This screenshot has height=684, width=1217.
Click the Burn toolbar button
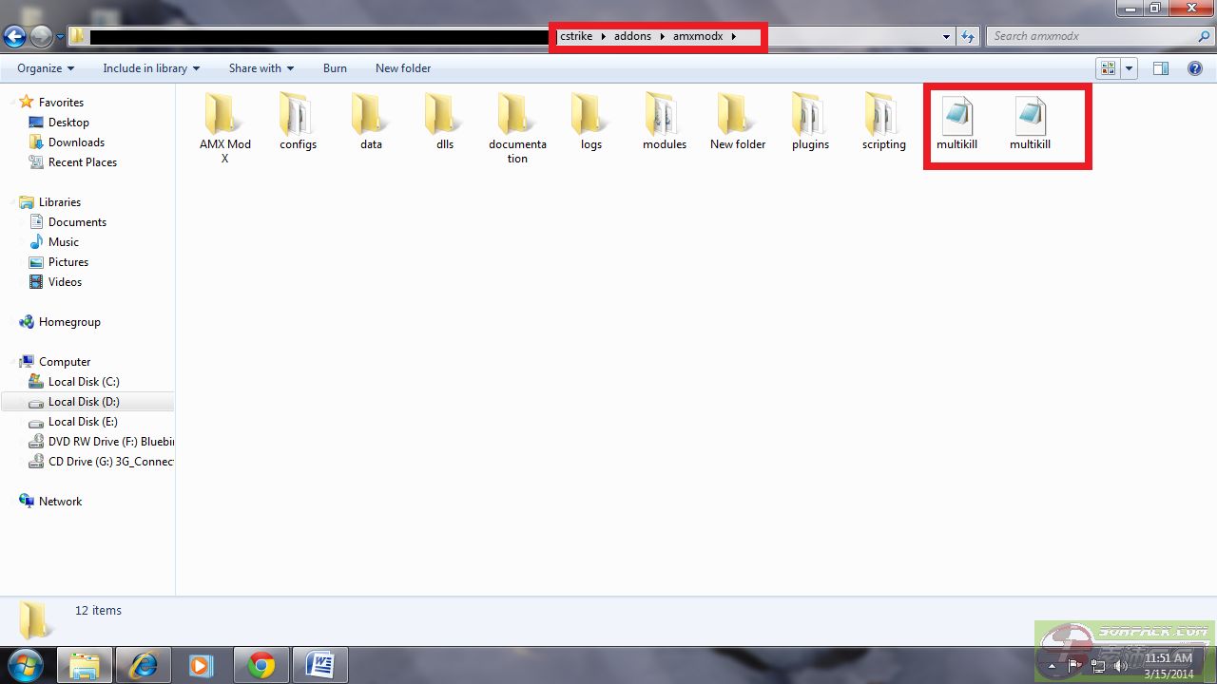335,68
